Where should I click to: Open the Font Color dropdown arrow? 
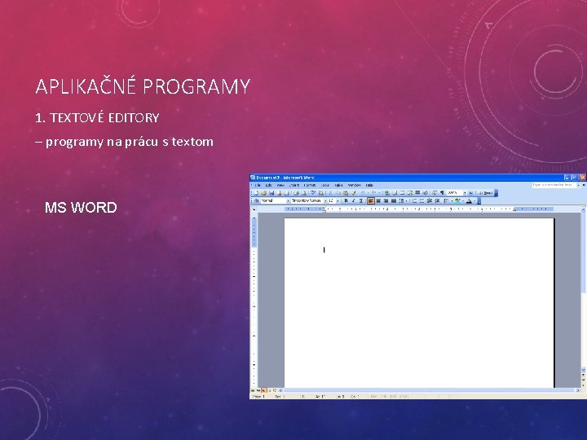[474, 201]
